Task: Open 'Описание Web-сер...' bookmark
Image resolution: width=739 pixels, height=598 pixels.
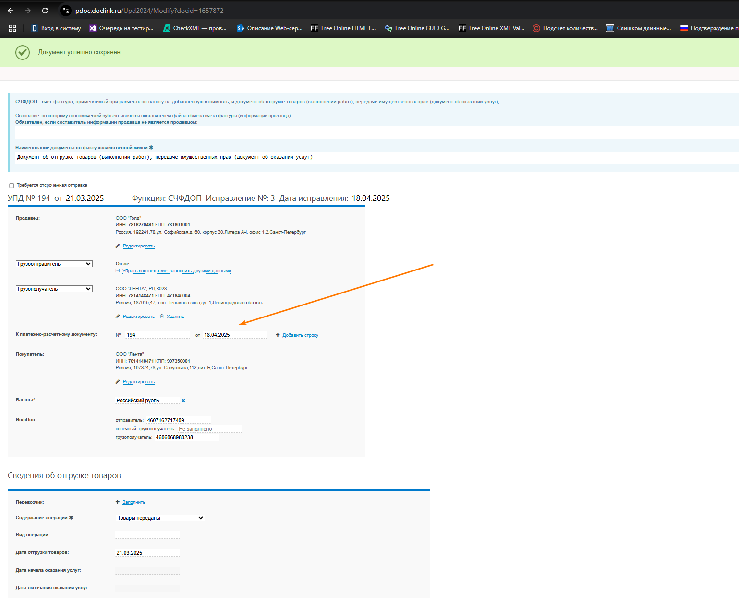Action: [270, 28]
